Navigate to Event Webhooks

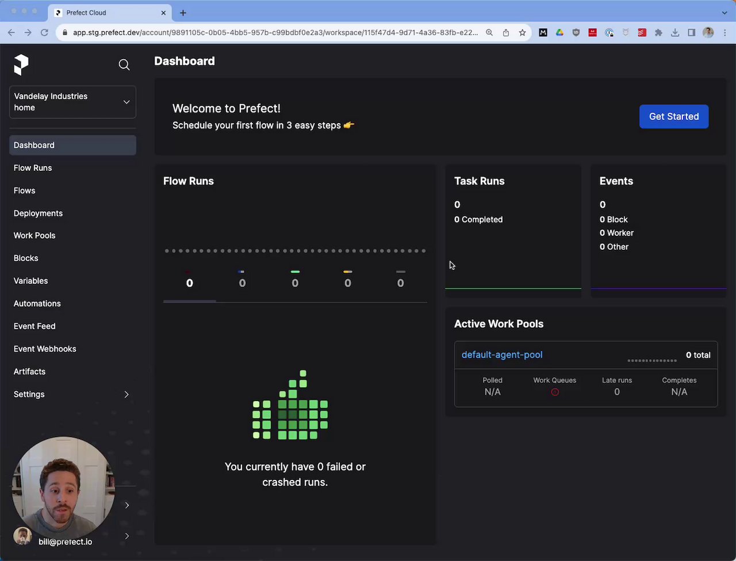[45, 349]
